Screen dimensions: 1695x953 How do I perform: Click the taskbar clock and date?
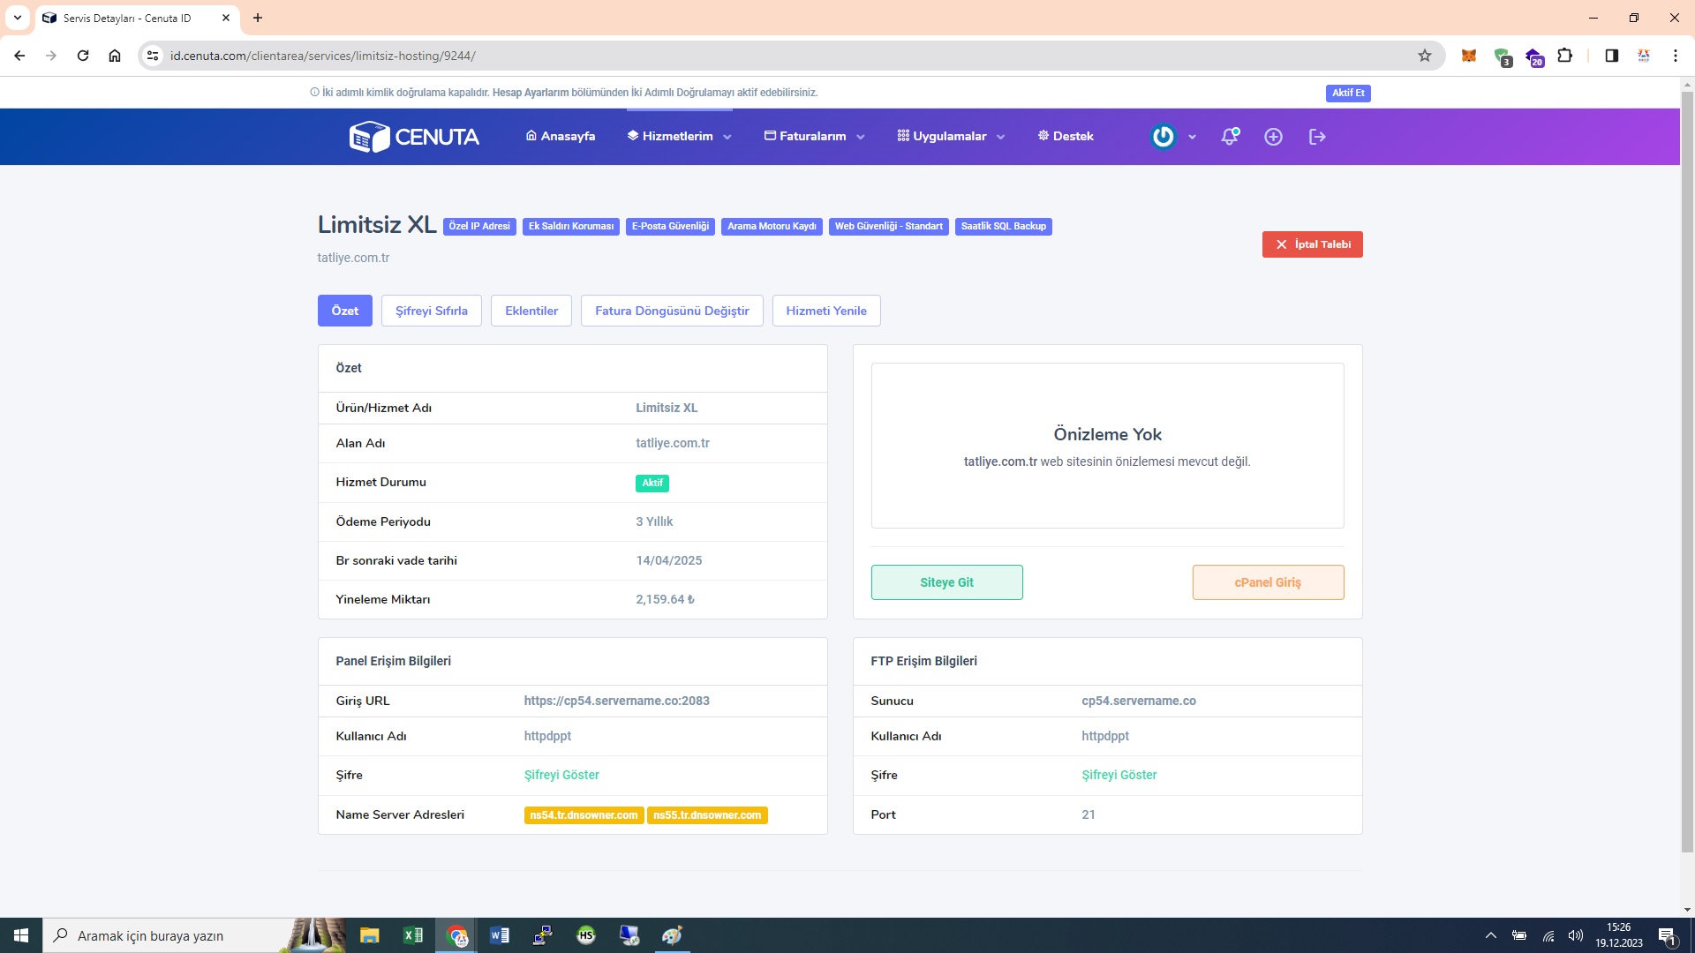1618,935
